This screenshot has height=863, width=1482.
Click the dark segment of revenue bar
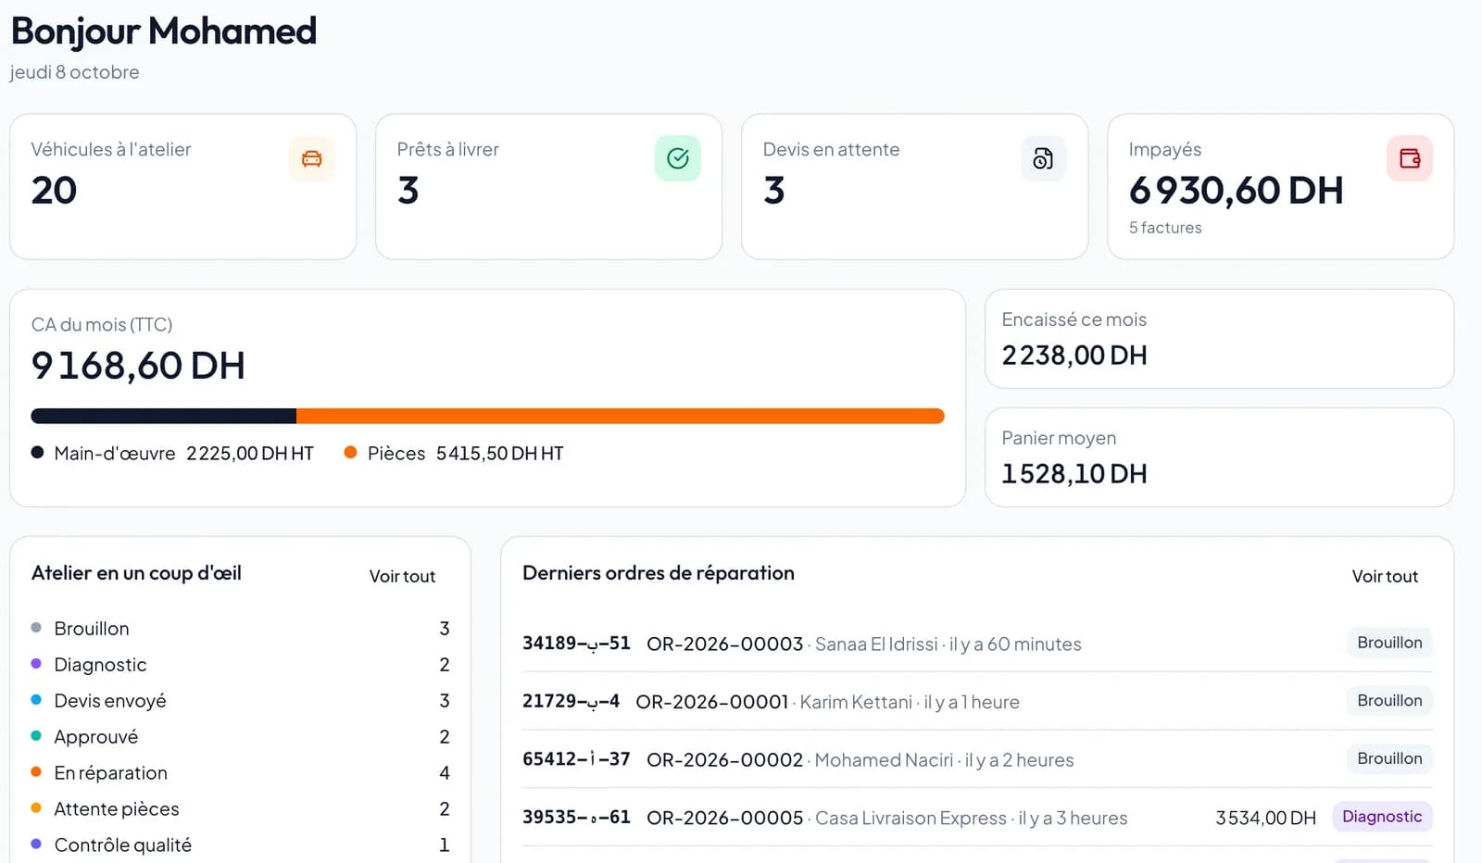[164, 416]
